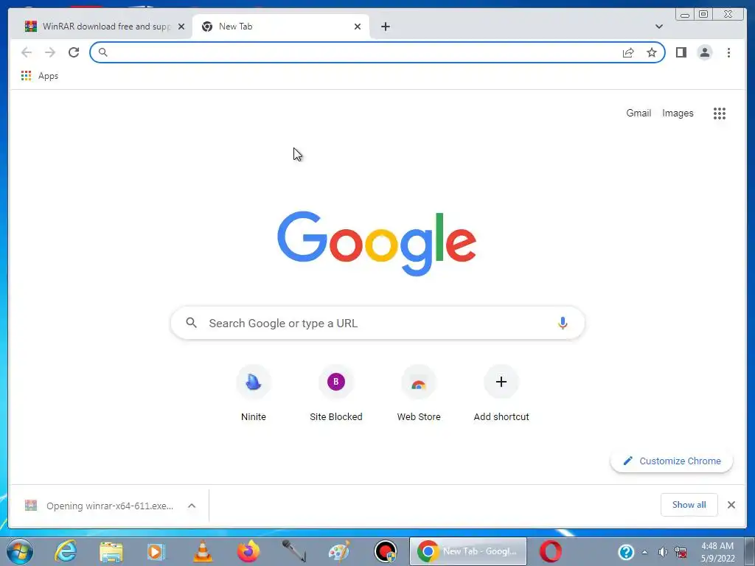Open Apps in the bookmarks bar

[x=40, y=76]
